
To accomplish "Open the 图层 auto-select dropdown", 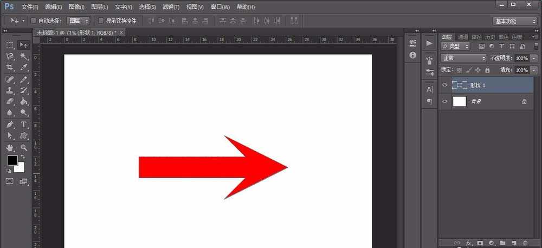I will (78, 21).
